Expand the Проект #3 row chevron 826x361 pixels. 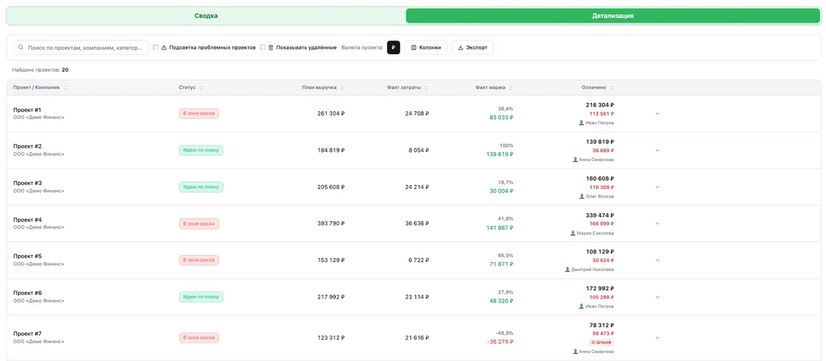(x=657, y=187)
